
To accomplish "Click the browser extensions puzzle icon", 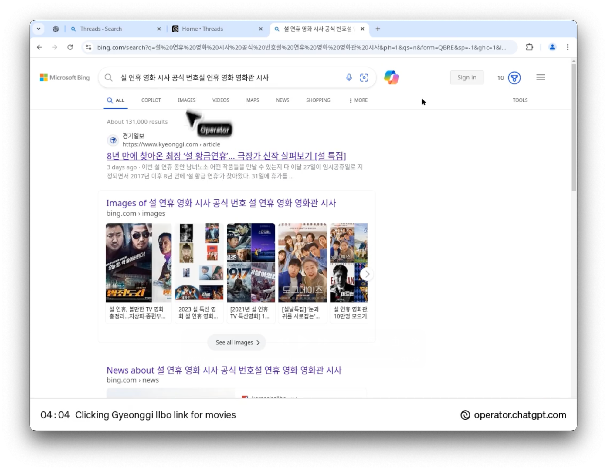I will [529, 47].
